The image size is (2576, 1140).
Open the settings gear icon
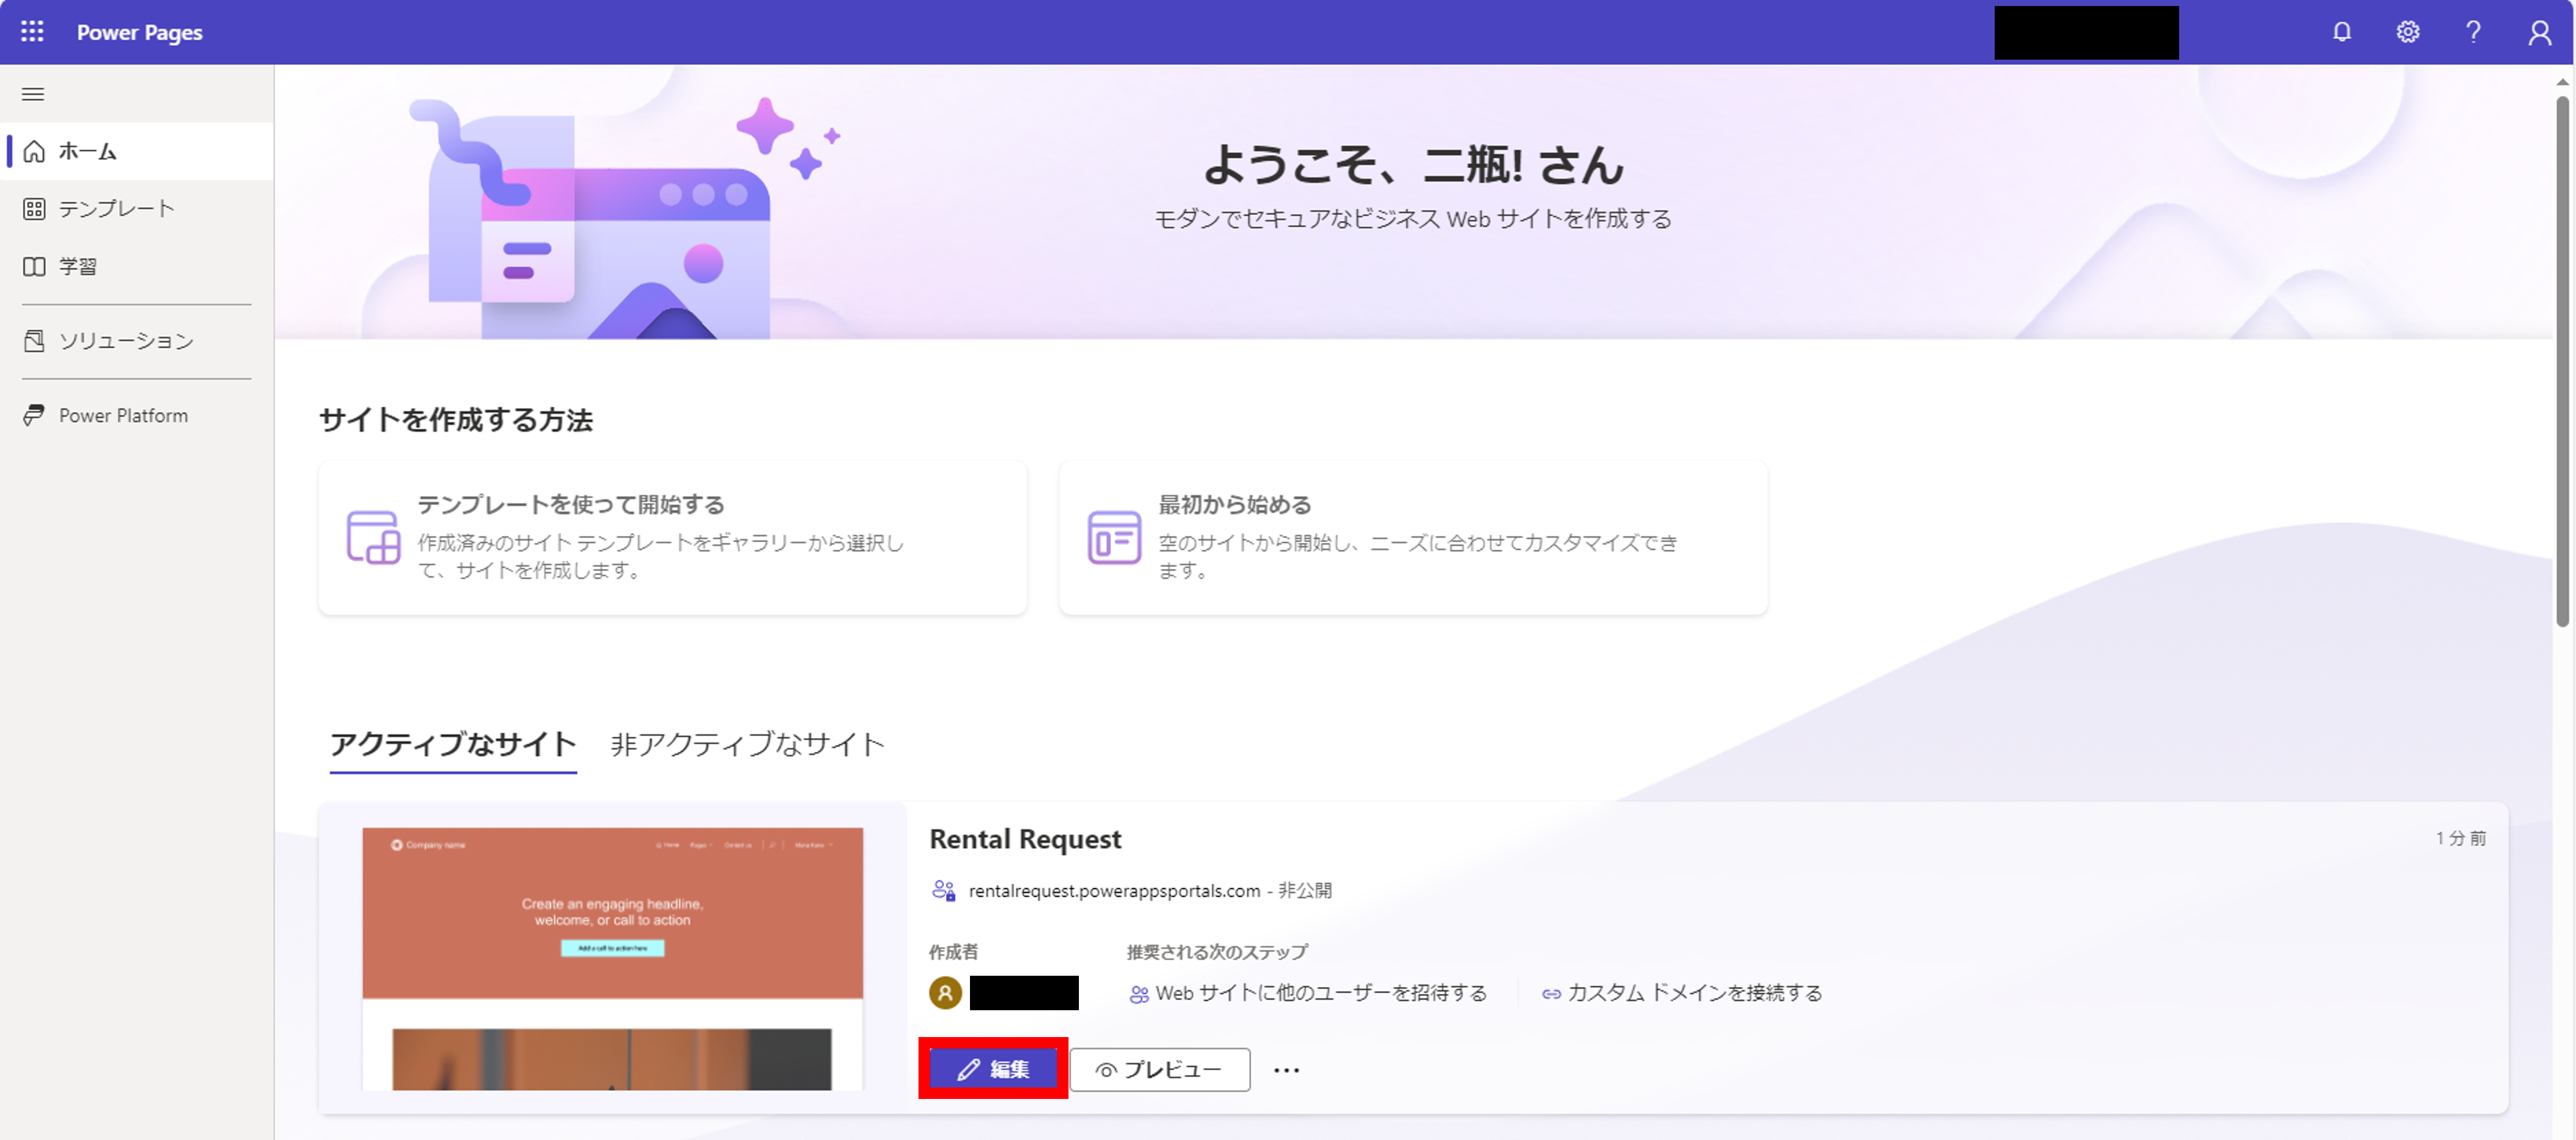pyautogui.click(x=2407, y=32)
